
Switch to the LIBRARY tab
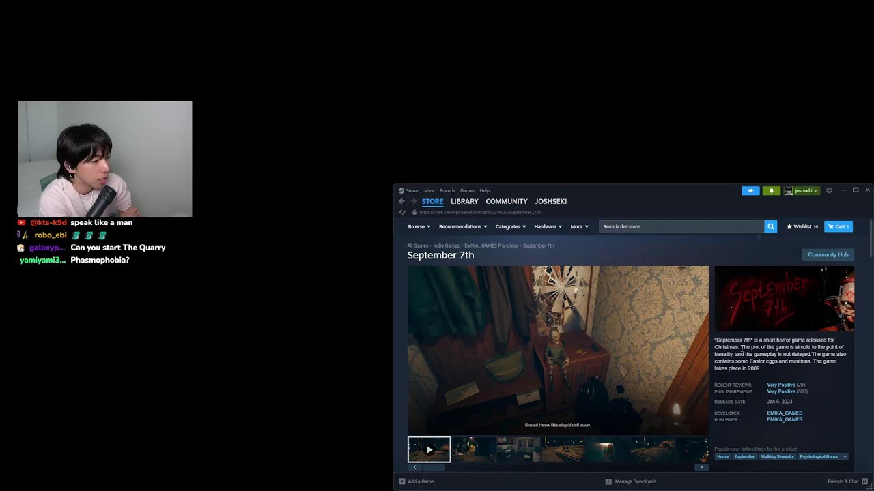pyautogui.click(x=464, y=201)
